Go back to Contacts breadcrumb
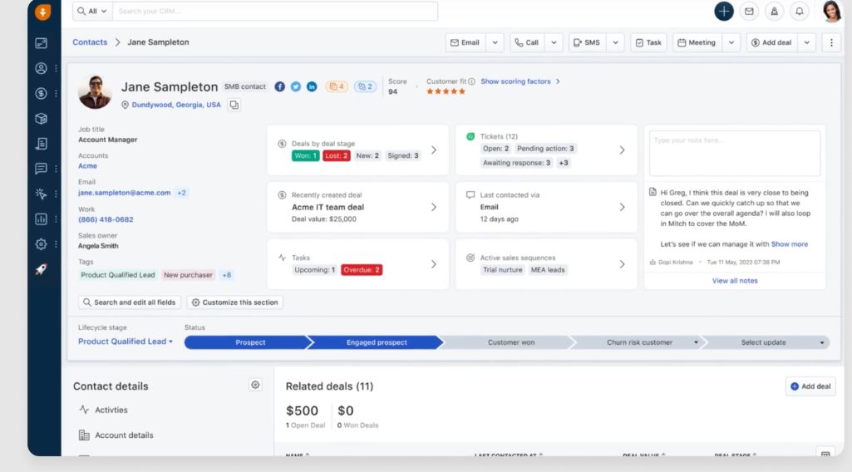852x472 pixels. tap(90, 42)
